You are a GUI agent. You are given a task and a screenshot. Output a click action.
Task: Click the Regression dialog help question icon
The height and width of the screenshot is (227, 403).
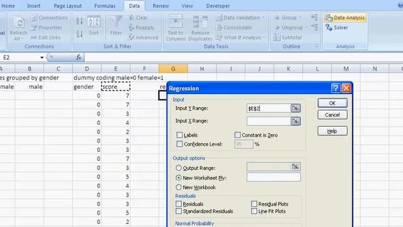coord(336,88)
